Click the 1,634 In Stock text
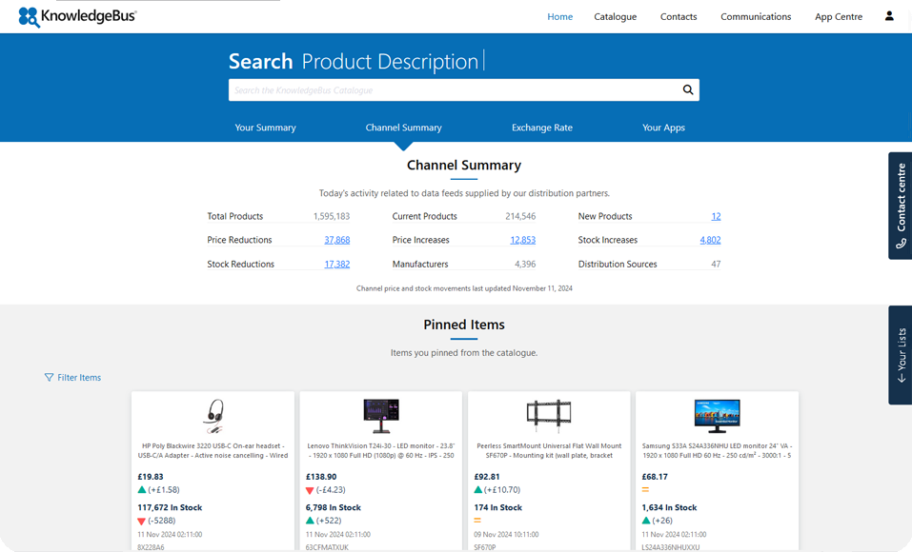 pos(669,508)
